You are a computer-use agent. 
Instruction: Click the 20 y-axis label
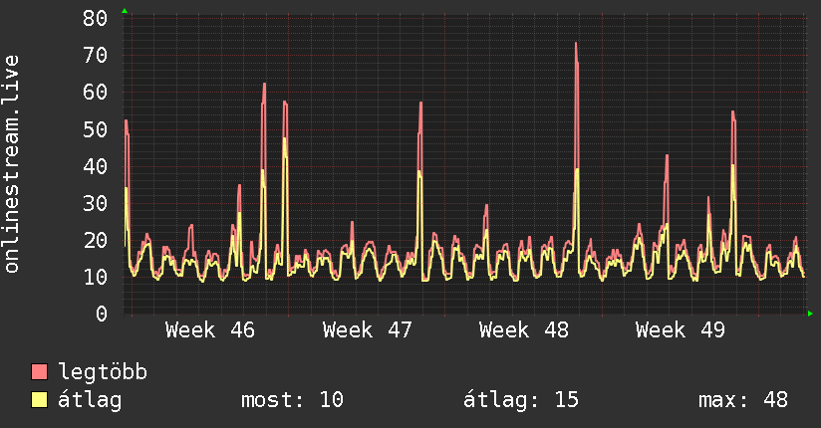(x=95, y=241)
